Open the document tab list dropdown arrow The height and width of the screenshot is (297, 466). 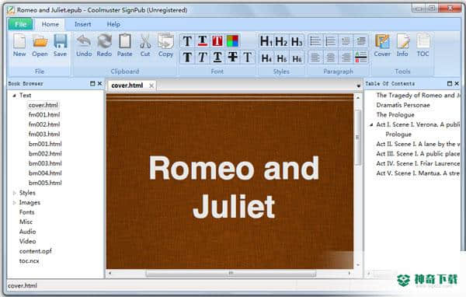pyautogui.click(x=358, y=86)
